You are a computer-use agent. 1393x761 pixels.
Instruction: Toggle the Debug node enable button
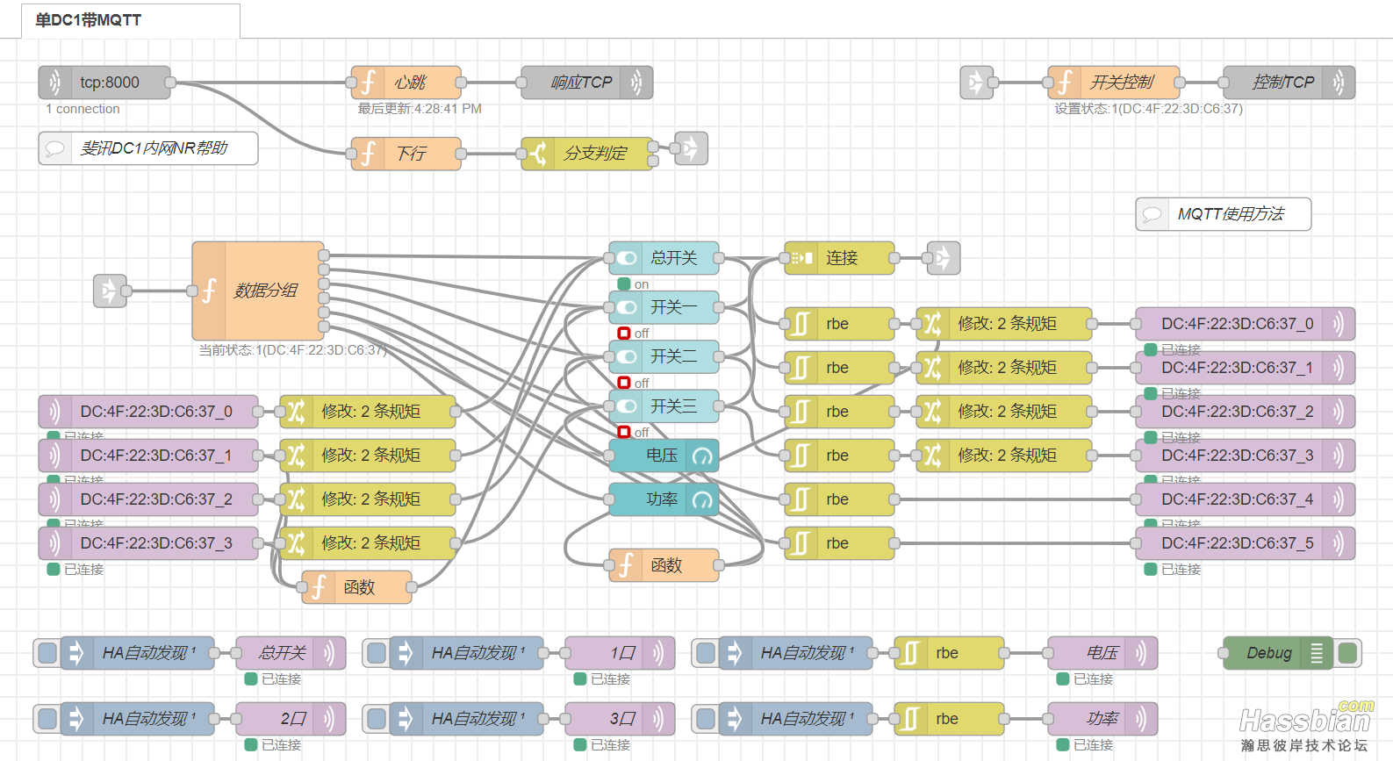pos(1347,653)
